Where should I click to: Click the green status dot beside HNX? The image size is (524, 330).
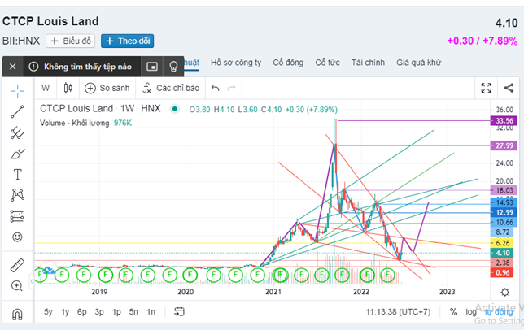click(174, 109)
